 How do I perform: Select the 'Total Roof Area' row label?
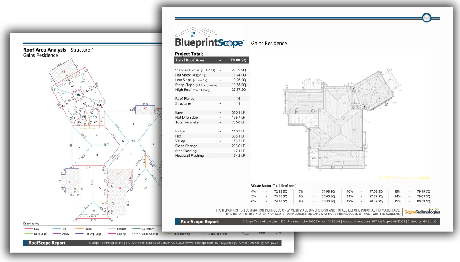pyautogui.click(x=190, y=60)
